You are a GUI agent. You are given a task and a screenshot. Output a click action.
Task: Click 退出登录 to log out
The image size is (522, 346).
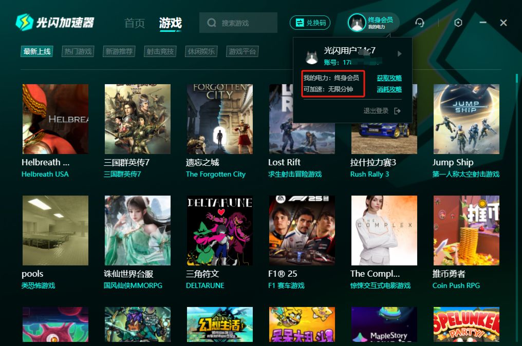376,111
